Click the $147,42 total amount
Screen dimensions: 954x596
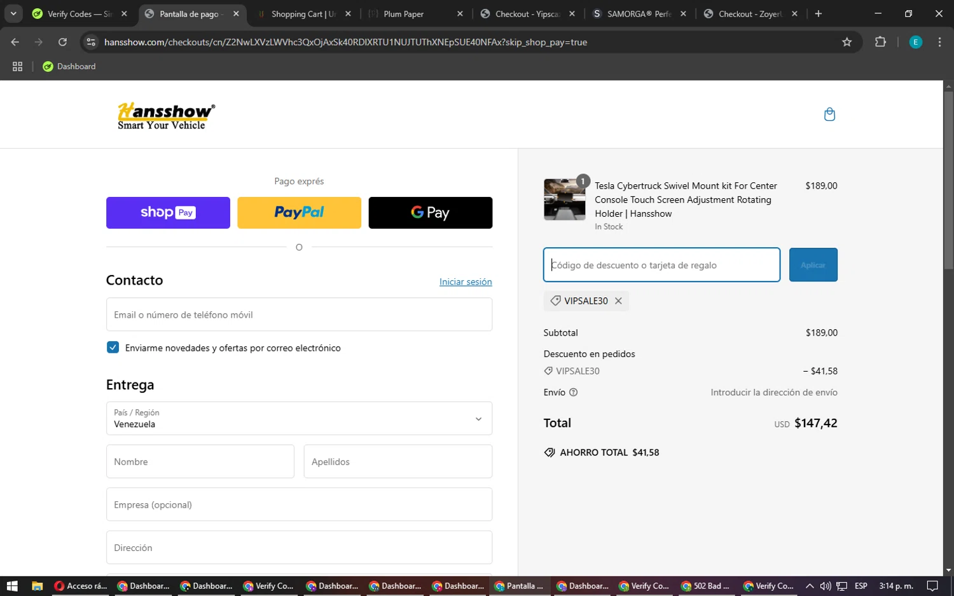click(x=816, y=423)
